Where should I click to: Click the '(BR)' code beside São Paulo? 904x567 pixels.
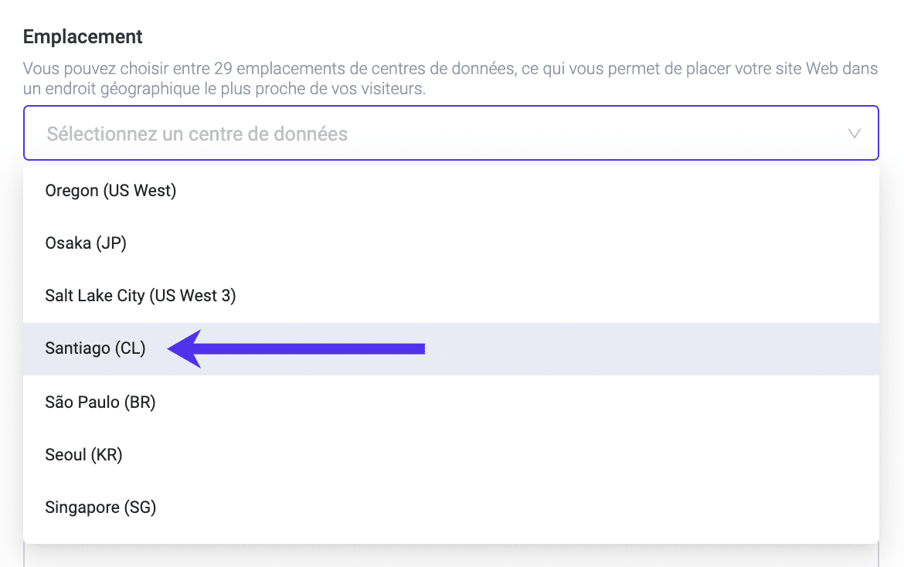pos(141,402)
